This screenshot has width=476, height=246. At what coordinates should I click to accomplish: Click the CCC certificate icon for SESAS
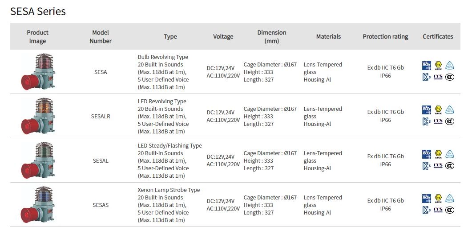pos(450,210)
